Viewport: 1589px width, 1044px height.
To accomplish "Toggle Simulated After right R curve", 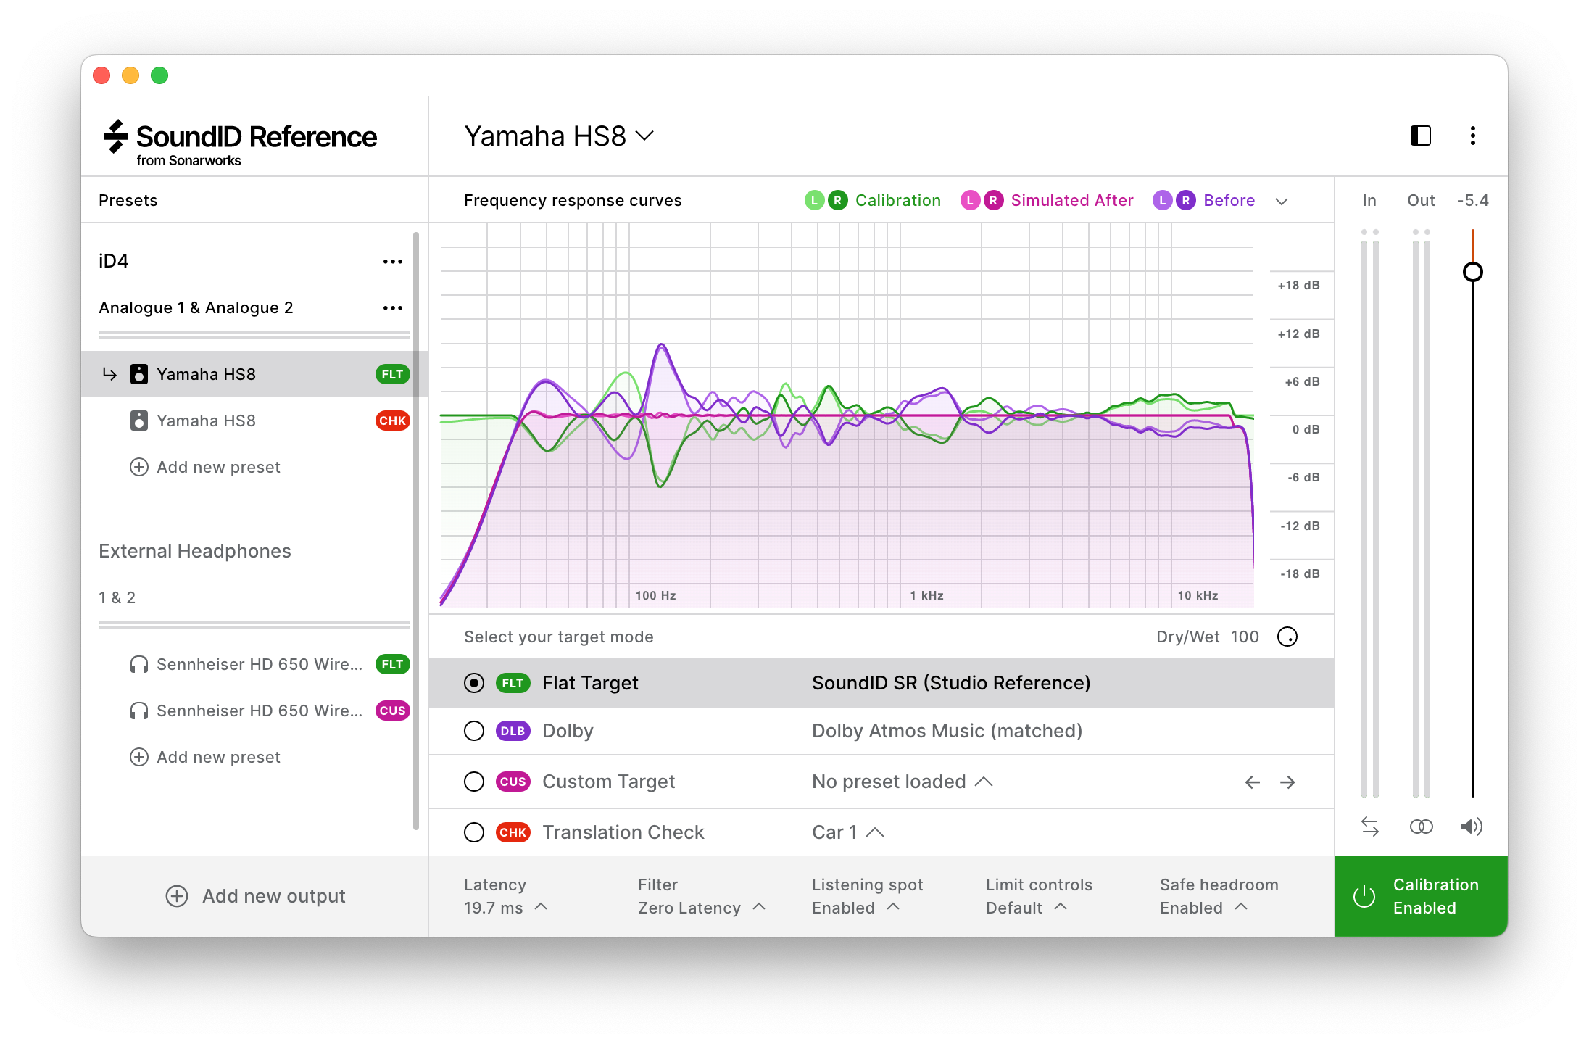I will click(x=994, y=200).
